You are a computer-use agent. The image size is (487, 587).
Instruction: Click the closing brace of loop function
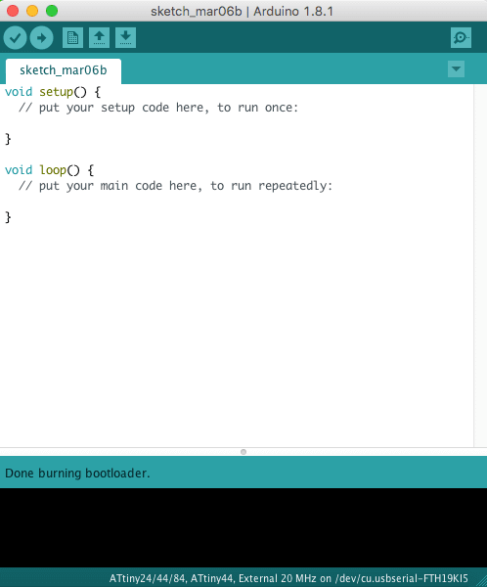click(8, 217)
